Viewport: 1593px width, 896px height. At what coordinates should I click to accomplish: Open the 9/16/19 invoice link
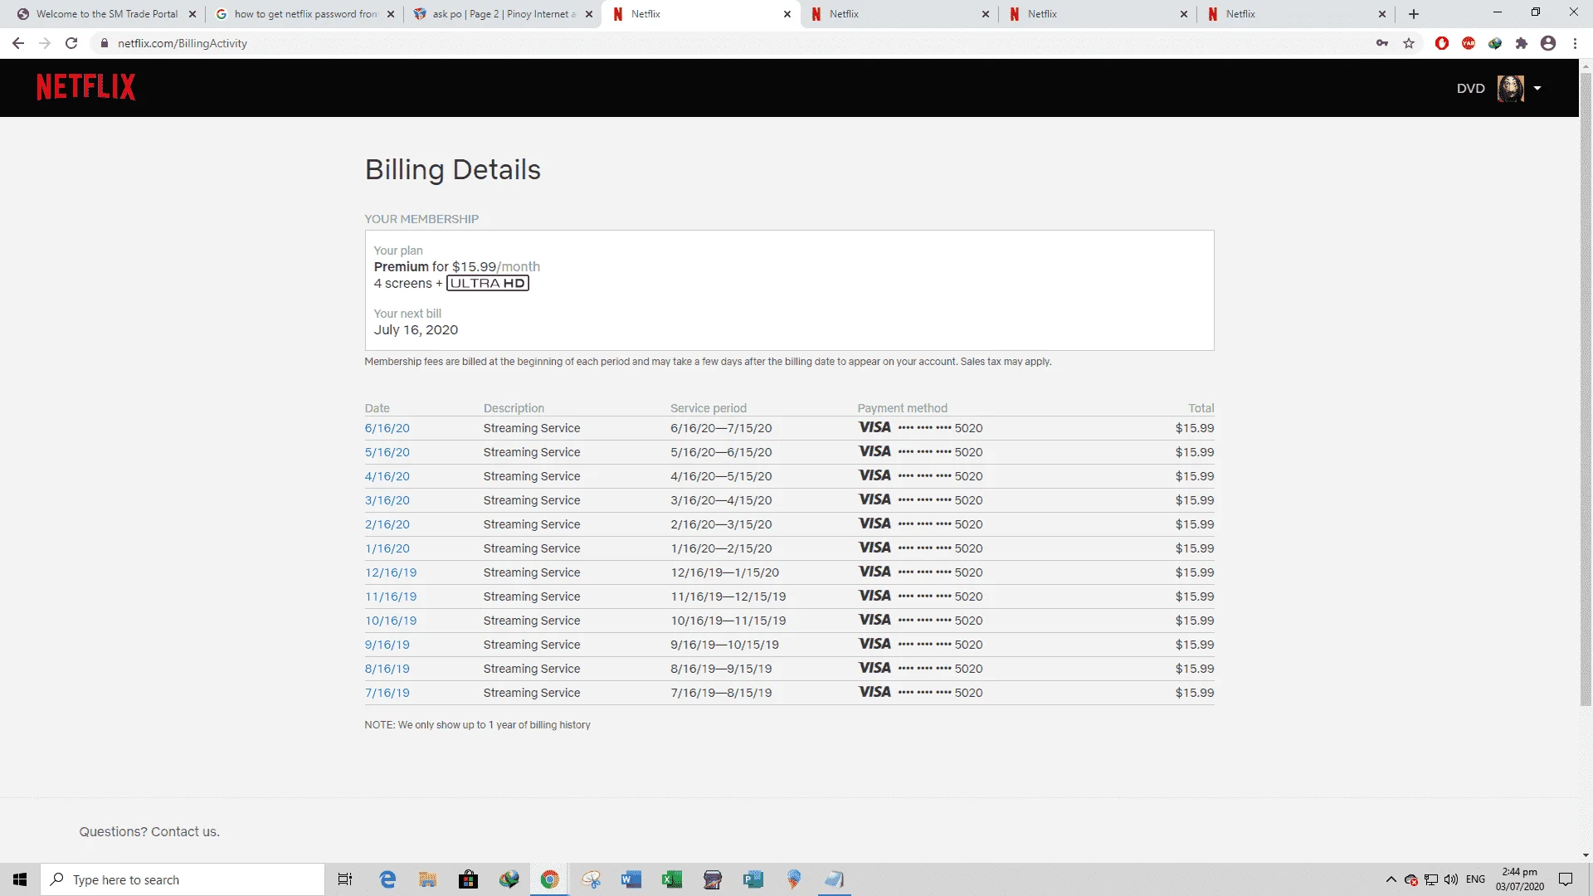point(387,645)
